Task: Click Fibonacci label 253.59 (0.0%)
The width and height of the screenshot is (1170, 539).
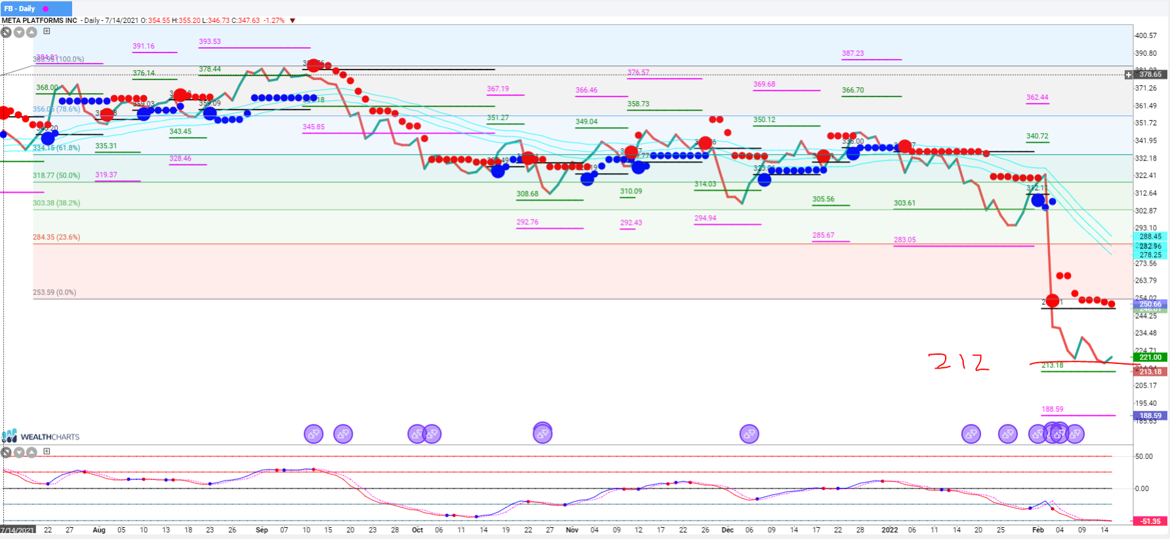Action: [x=54, y=292]
